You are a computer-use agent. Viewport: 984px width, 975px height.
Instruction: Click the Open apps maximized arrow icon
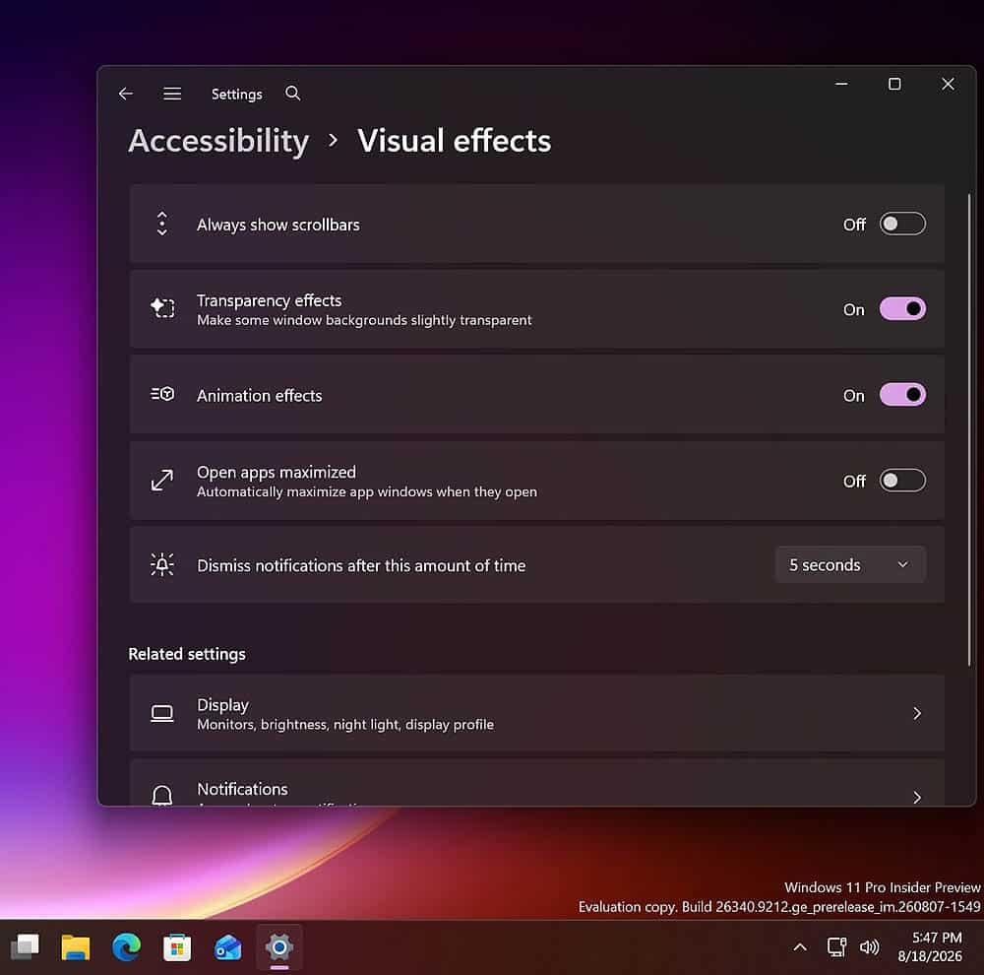coord(162,480)
